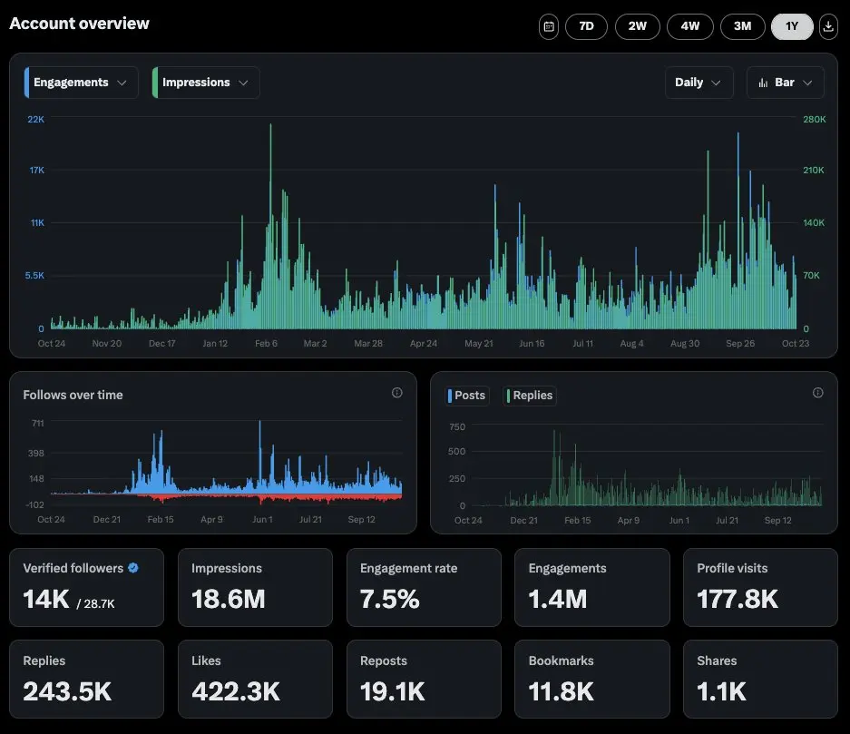Click the verified followers blue badge
Image resolution: width=850 pixels, height=734 pixels.
[x=133, y=568]
